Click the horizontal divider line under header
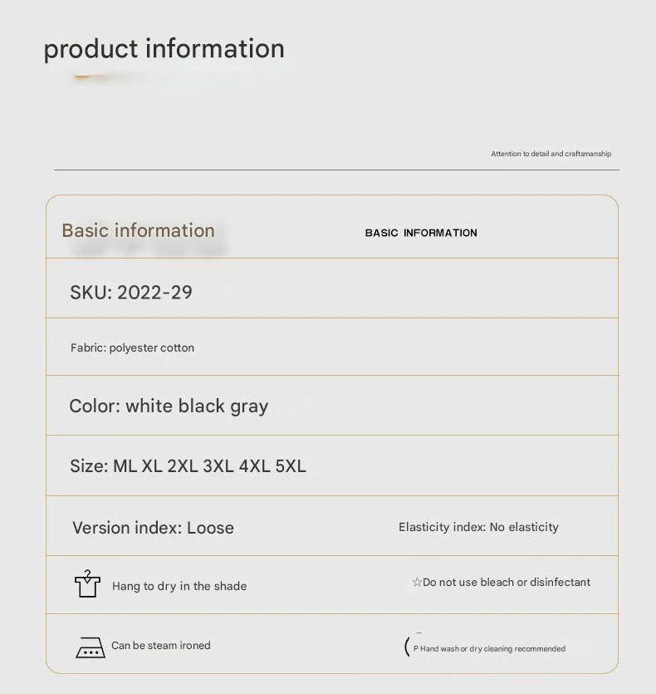Screen dimensions: 656x694 (336, 170)
